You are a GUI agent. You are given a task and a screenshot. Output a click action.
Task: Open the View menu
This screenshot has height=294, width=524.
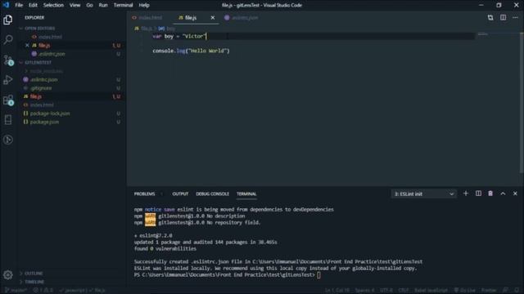click(x=75, y=5)
